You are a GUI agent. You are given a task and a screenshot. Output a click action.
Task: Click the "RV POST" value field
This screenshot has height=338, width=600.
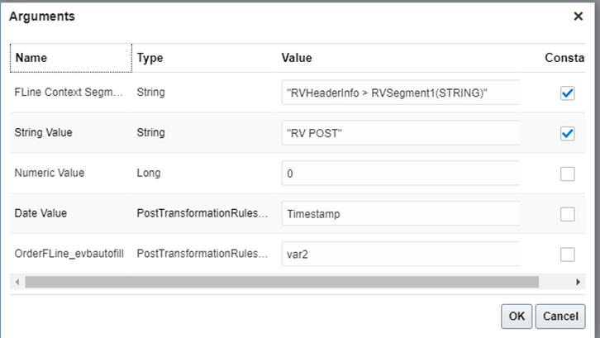tap(400, 133)
